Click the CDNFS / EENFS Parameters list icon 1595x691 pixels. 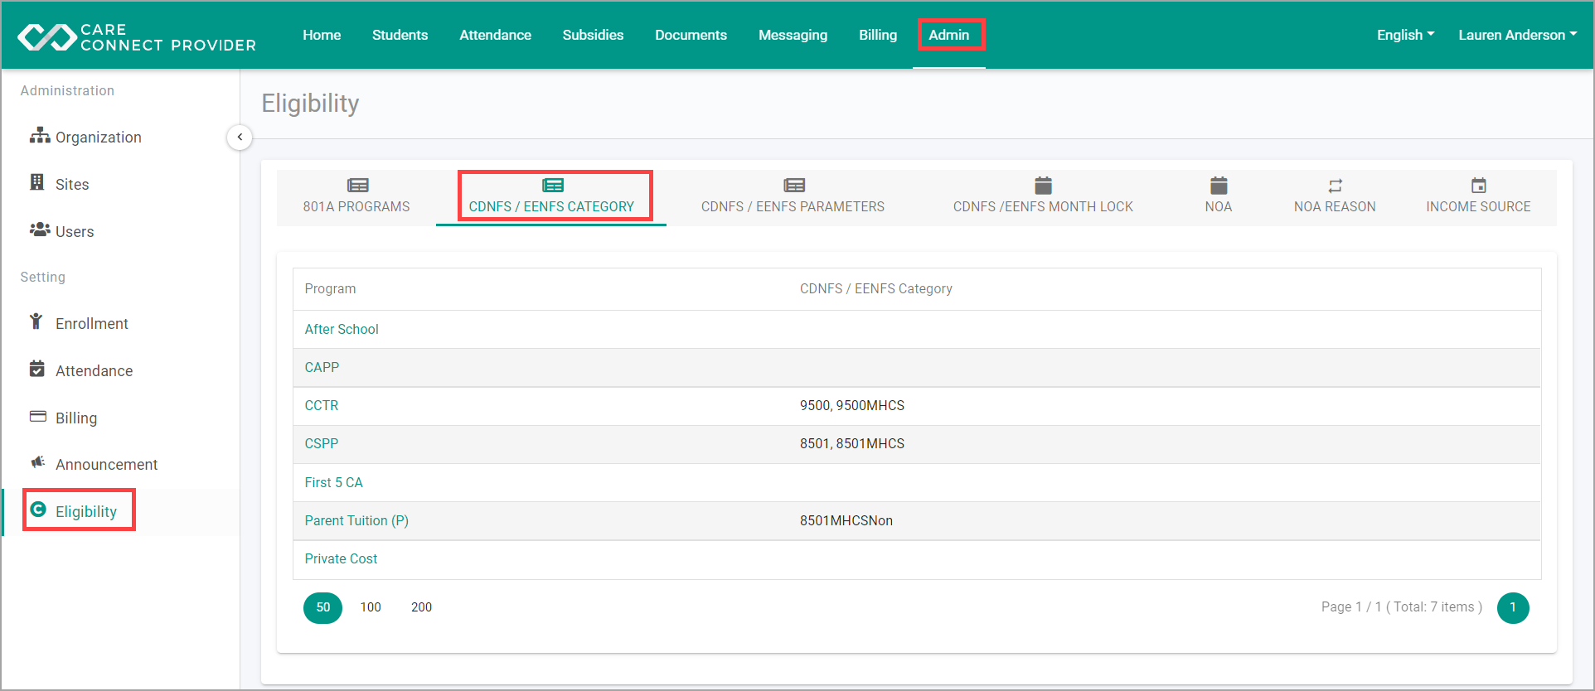pos(794,186)
